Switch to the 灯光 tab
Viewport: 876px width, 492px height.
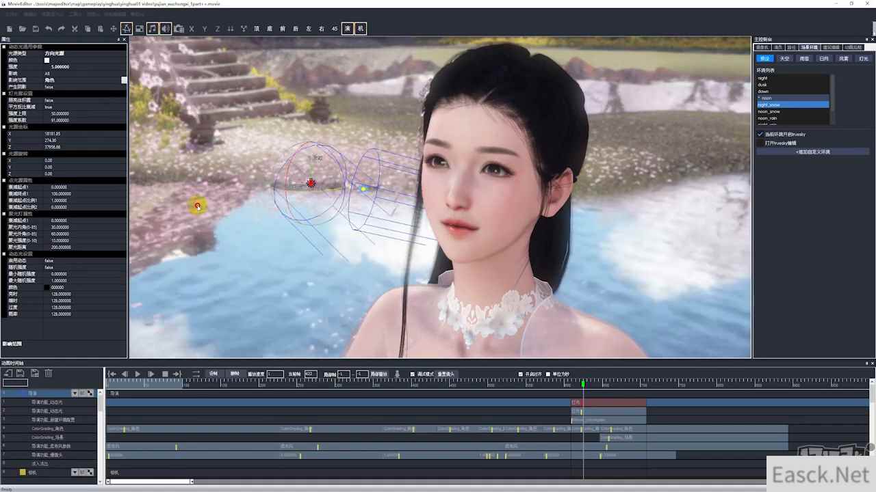click(x=863, y=59)
